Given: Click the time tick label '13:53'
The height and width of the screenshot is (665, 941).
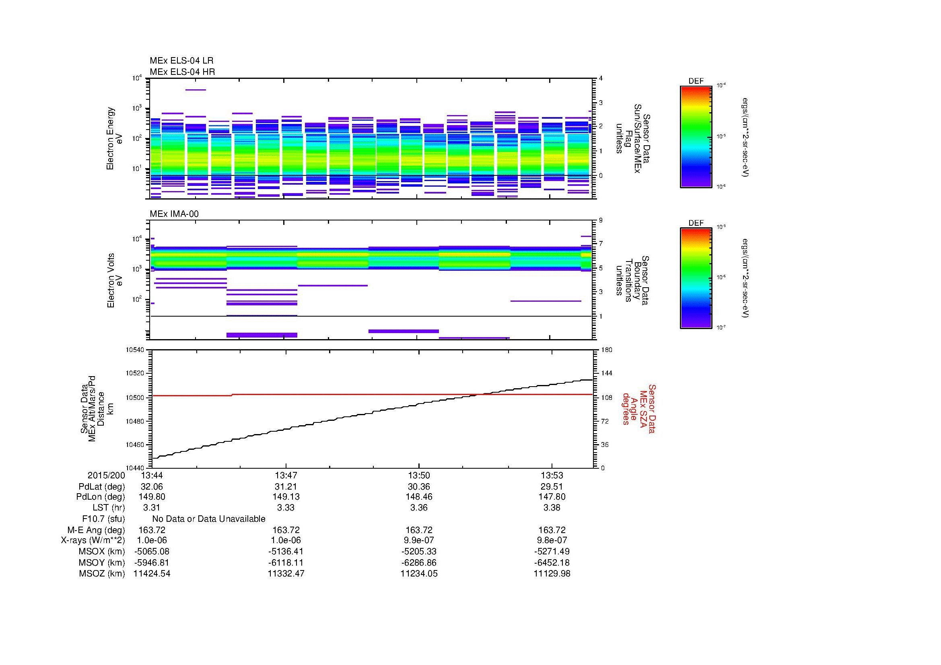Looking at the screenshot, I should pos(552,475).
